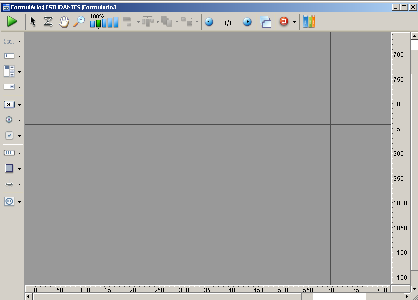This screenshot has height=300, width=418.
Task: Select the checkbox object tool
Action: point(9,135)
